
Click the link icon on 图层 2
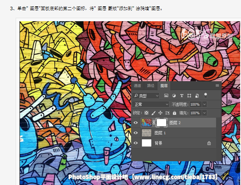click(154, 123)
